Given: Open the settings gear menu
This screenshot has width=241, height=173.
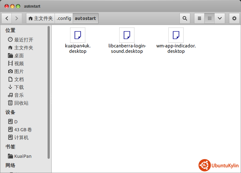Looking at the screenshot, I should pyautogui.click(x=234, y=18).
